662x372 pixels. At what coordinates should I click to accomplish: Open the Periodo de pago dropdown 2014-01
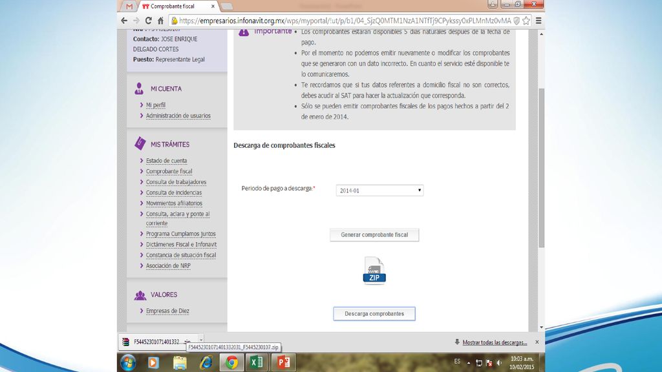(379, 191)
